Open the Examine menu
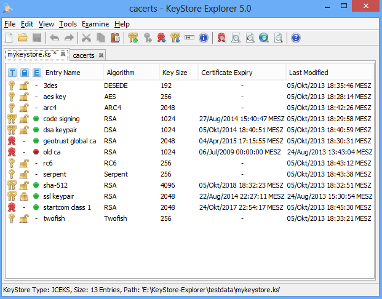The height and width of the screenshot is (299, 382). coord(95,24)
